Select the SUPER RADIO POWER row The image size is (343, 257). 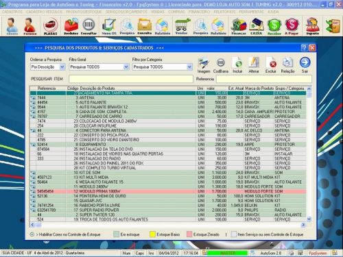pos(168,210)
